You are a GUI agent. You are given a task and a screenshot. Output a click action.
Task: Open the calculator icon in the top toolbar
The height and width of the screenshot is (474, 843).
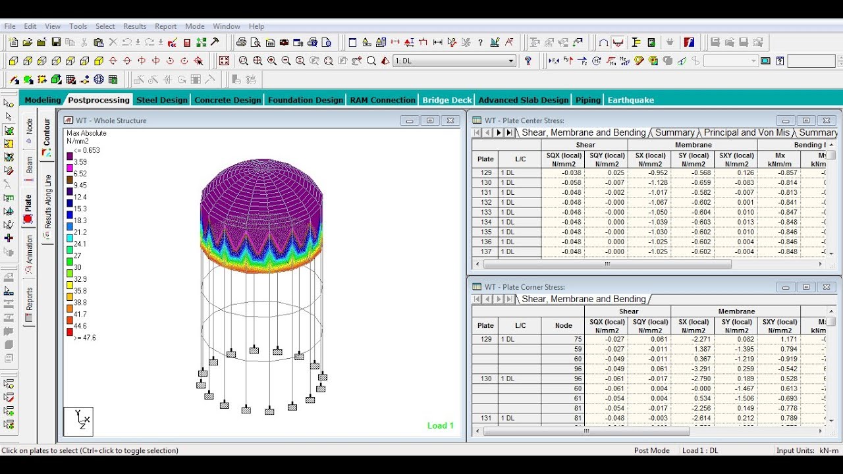[x=187, y=42]
